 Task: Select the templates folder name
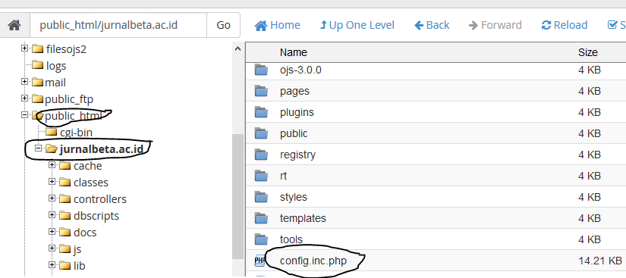[303, 218]
